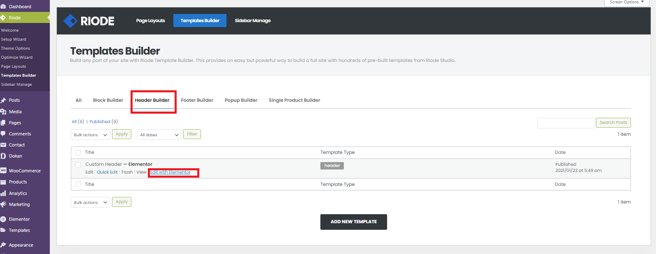The image size is (656, 254).
Task: Tick the Custom Header row checkbox
Action: 78,165
